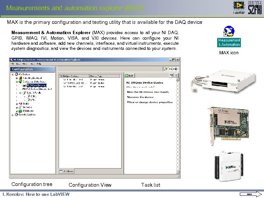Open the View menu

[x=25, y=64]
